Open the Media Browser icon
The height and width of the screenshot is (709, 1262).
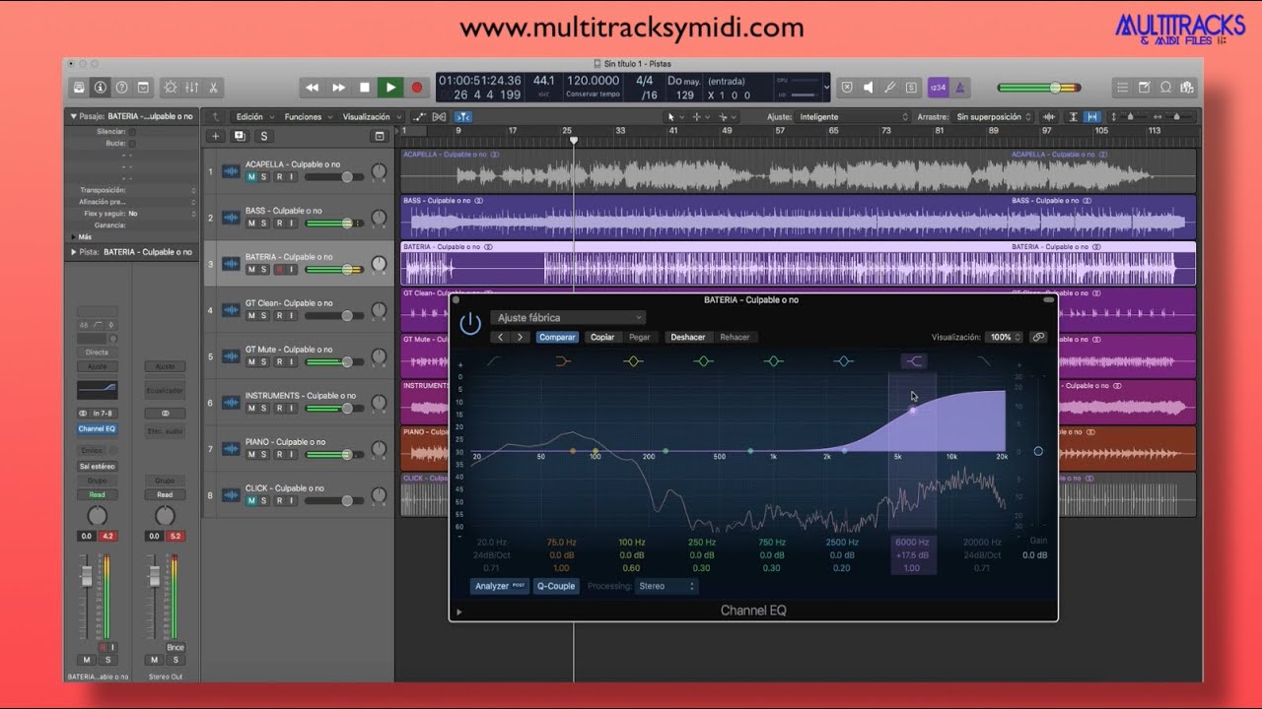coord(1187,88)
